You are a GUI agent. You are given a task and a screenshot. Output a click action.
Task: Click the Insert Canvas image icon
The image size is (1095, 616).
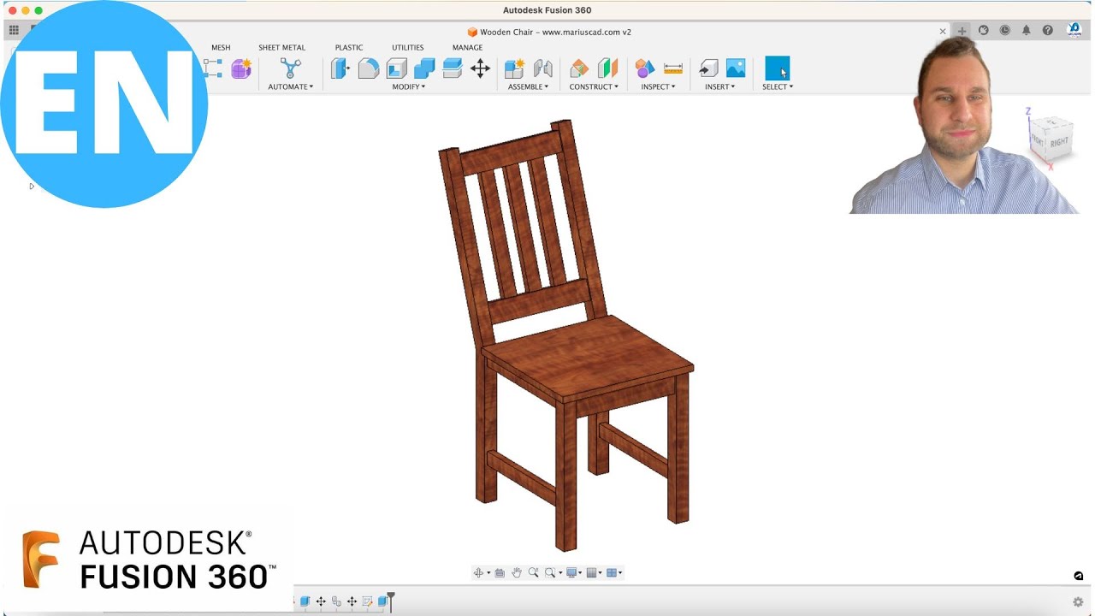point(736,68)
